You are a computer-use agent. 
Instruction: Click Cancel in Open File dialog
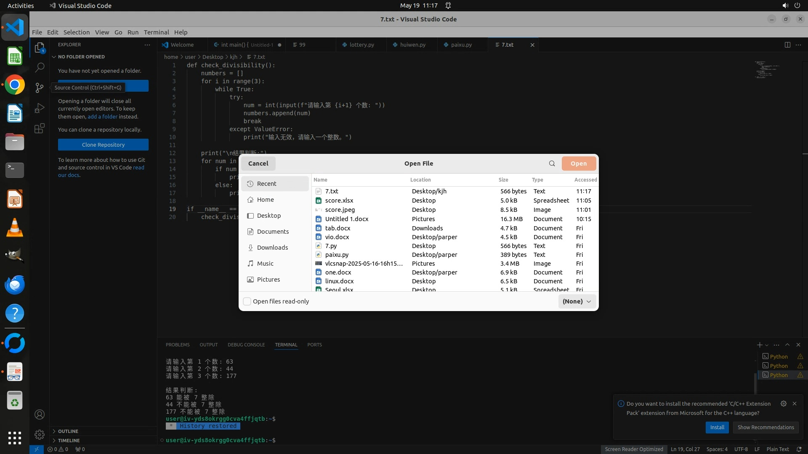(x=258, y=164)
